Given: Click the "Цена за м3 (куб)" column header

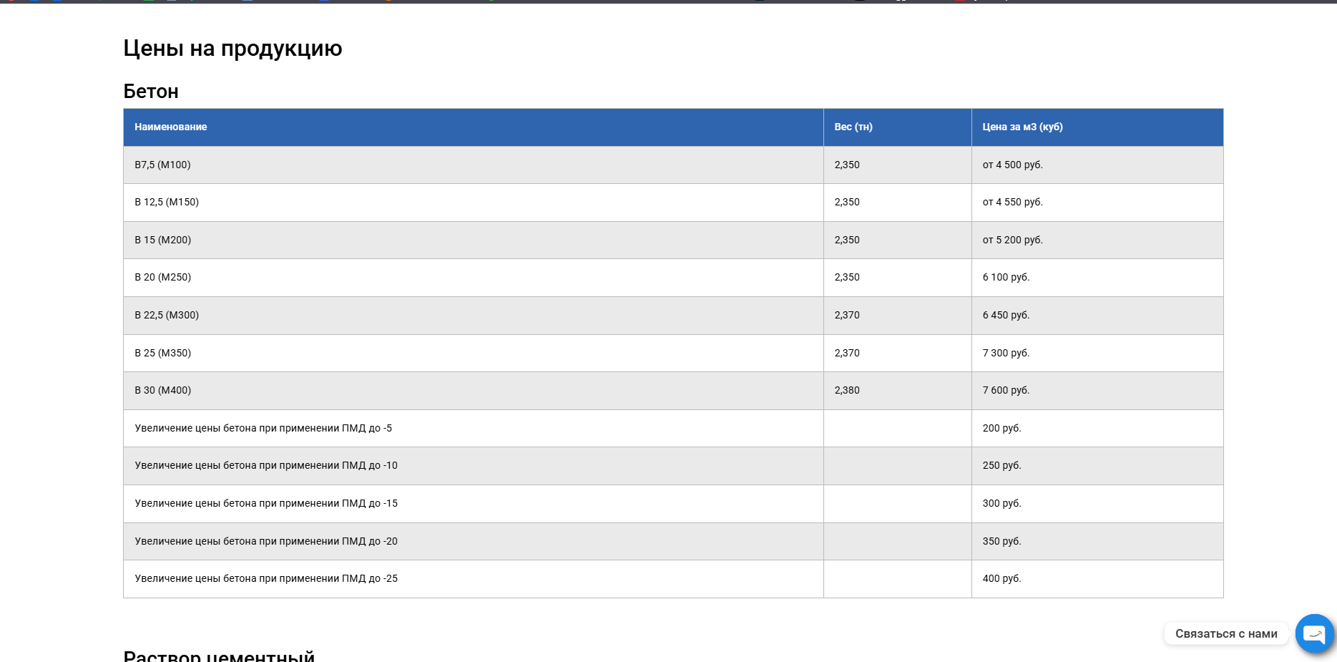Looking at the screenshot, I should (1022, 127).
